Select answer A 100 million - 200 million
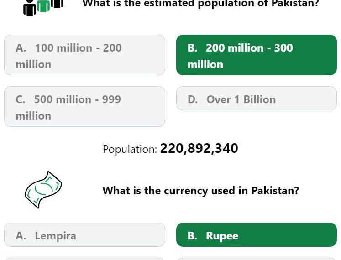The width and height of the screenshot is (341, 260). click(84, 55)
